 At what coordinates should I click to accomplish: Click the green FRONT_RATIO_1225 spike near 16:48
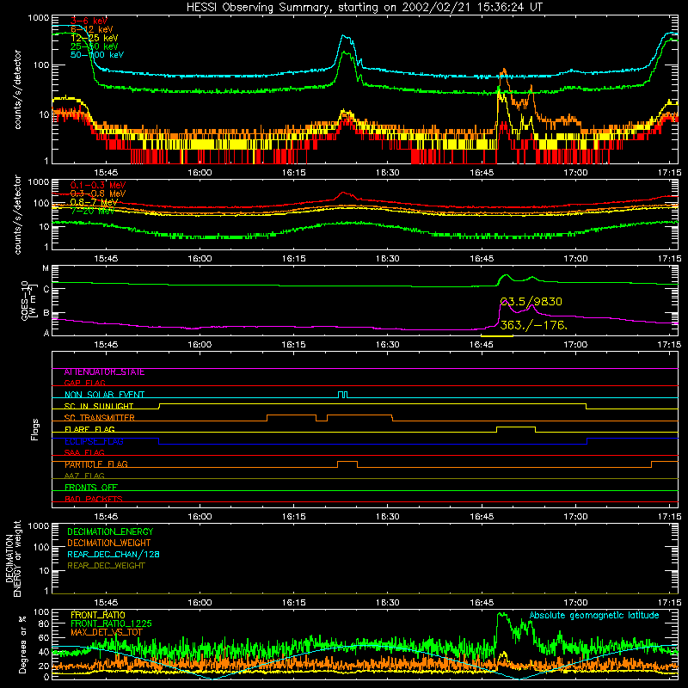point(501,615)
